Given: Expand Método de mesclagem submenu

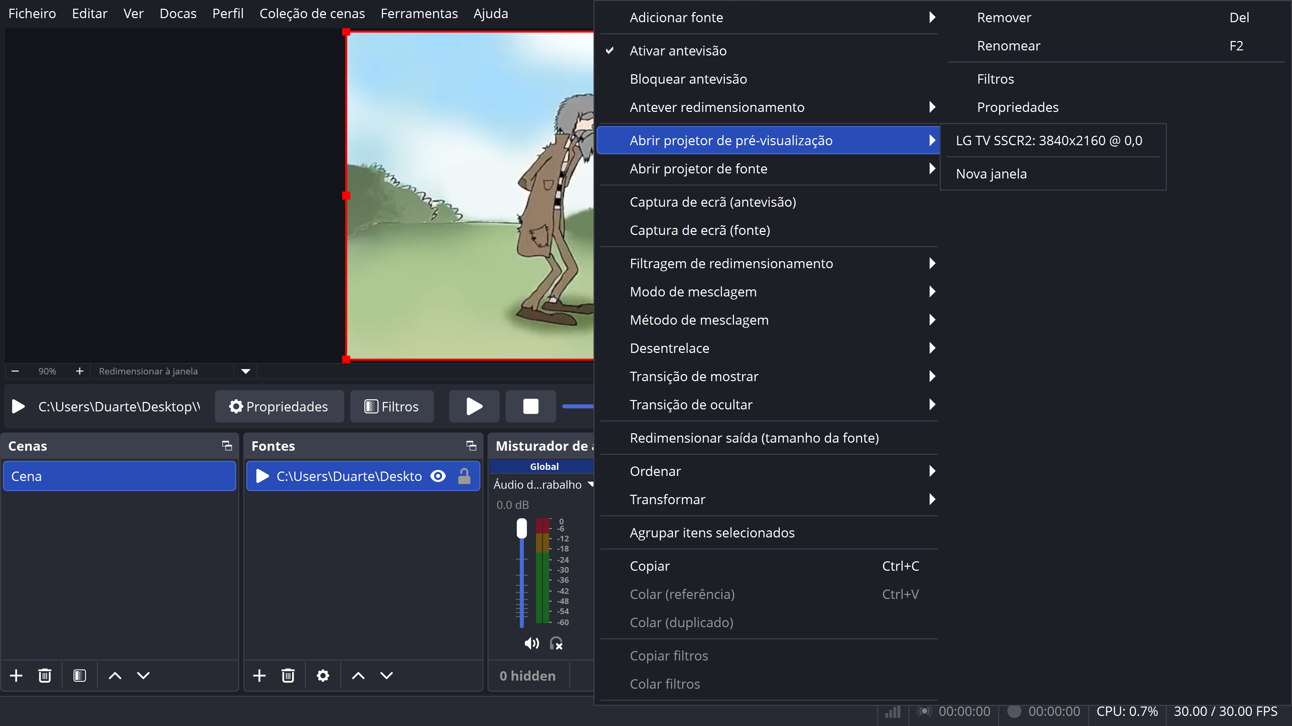Looking at the screenshot, I should pos(768,320).
